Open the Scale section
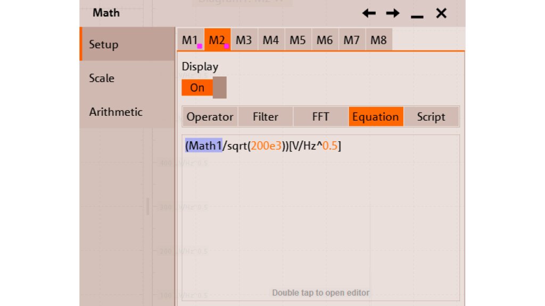Image resolution: width=545 pixels, height=306 pixels. click(127, 78)
